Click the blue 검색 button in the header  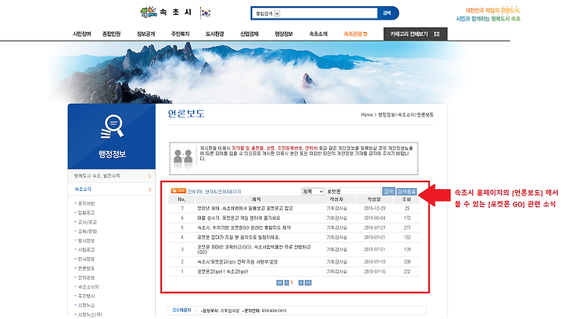(x=387, y=13)
